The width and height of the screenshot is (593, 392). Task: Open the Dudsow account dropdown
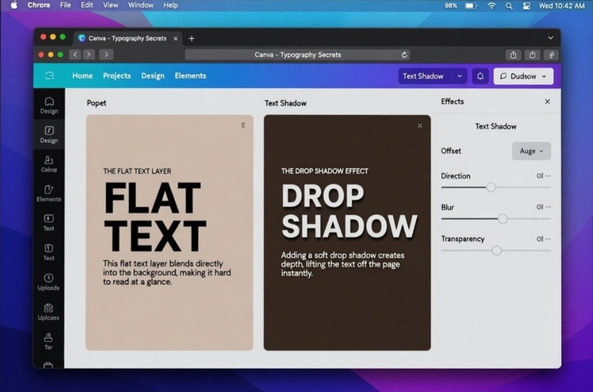[523, 76]
